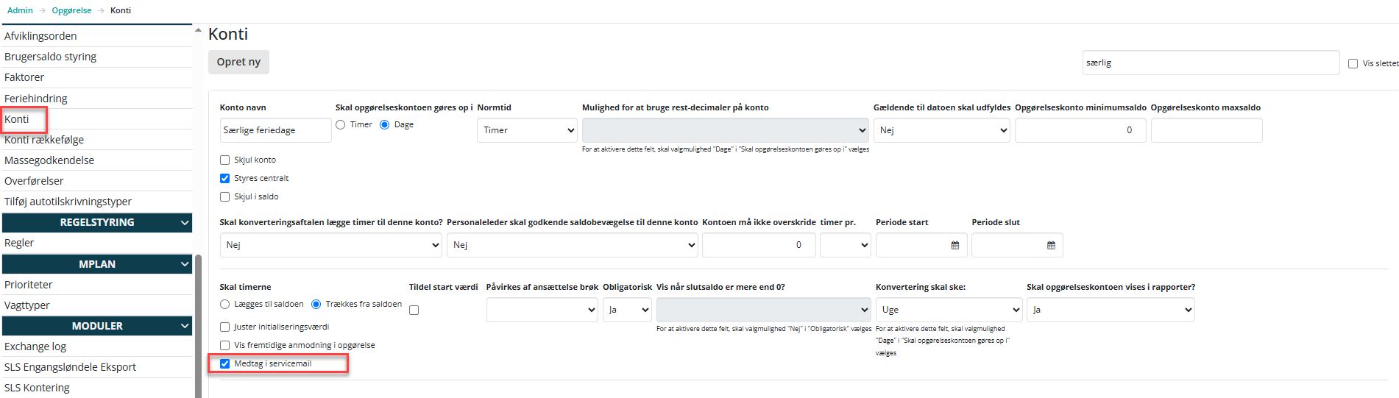This screenshot has width=1399, height=398.
Task: Click the Opret ny button
Action: 238,62
